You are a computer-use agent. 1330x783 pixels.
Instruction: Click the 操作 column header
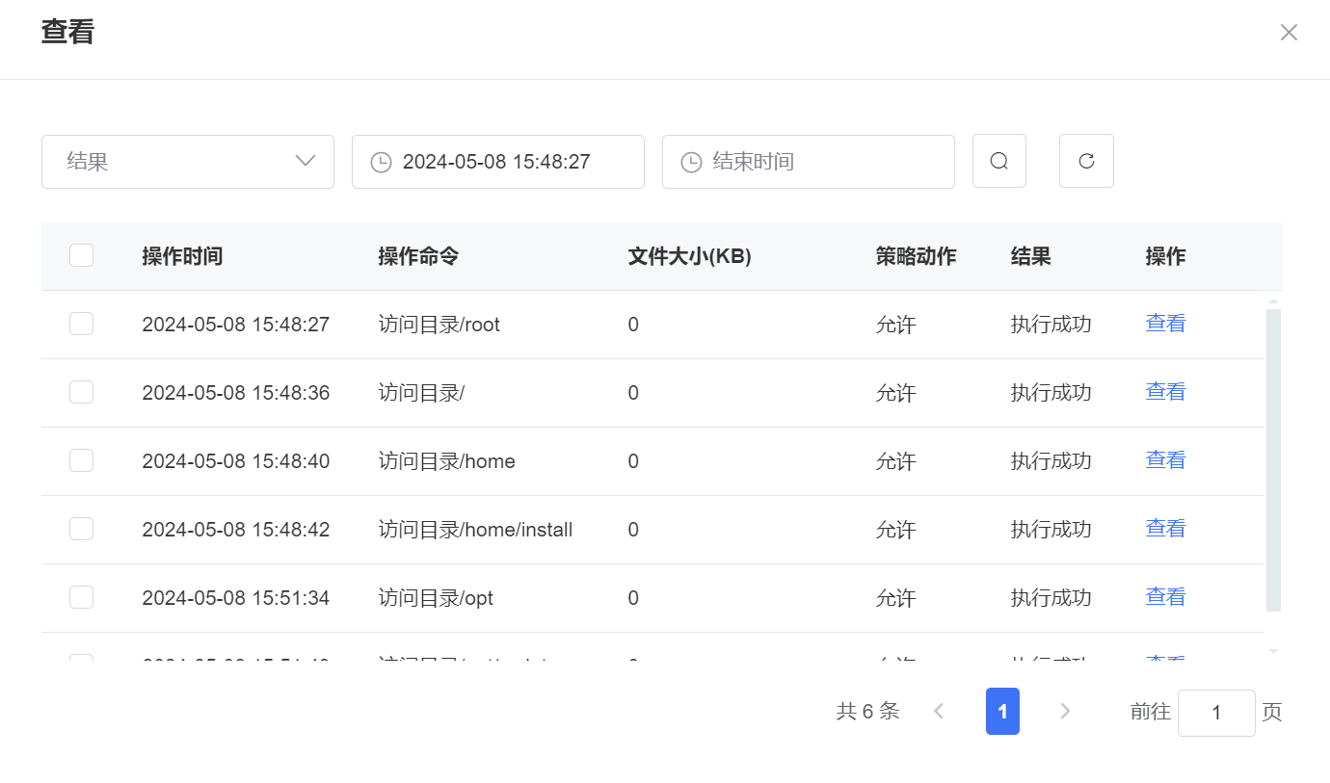(x=1165, y=256)
